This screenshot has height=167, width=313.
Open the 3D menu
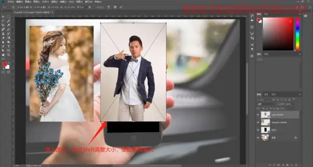click(71, 2)
